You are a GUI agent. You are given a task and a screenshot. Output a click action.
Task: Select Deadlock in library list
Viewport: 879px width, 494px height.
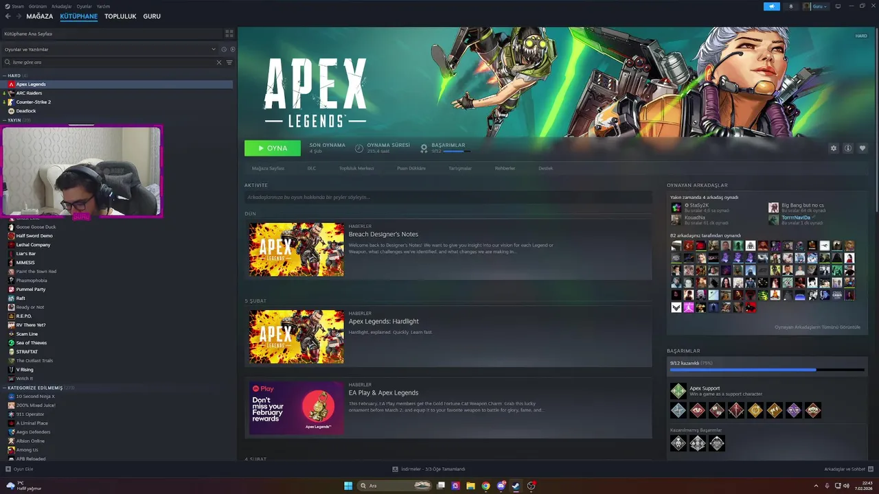click(x=26, y=110)
